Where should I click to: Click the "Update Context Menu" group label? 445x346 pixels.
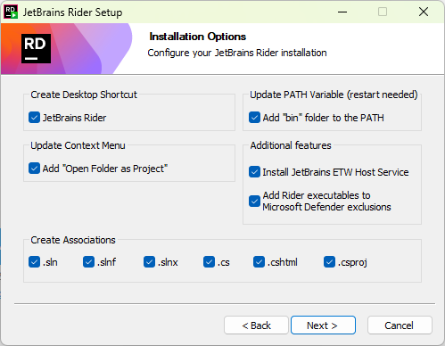tap(78, 145)
